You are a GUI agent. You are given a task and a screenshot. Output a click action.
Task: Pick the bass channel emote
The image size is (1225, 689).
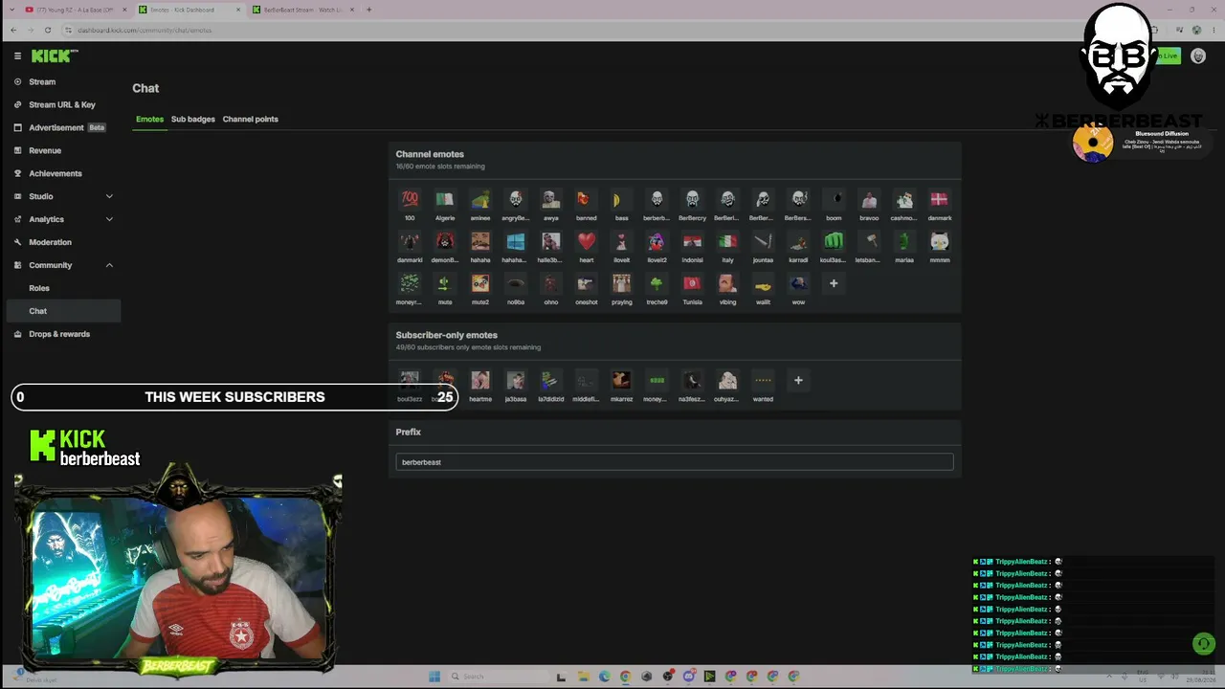click(621, 199)
